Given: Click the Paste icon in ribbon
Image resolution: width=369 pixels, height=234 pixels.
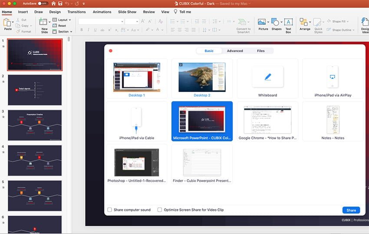Looking at the screenshot, I should click(7, 23).
